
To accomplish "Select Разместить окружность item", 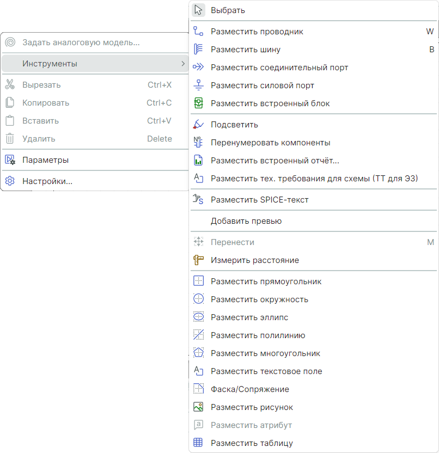I will point(259,299).
